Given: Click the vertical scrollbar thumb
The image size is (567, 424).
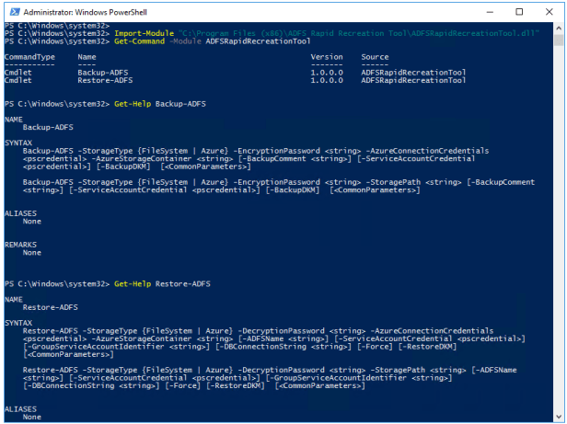Looking at the screenshot, I should tap(559, 40).
